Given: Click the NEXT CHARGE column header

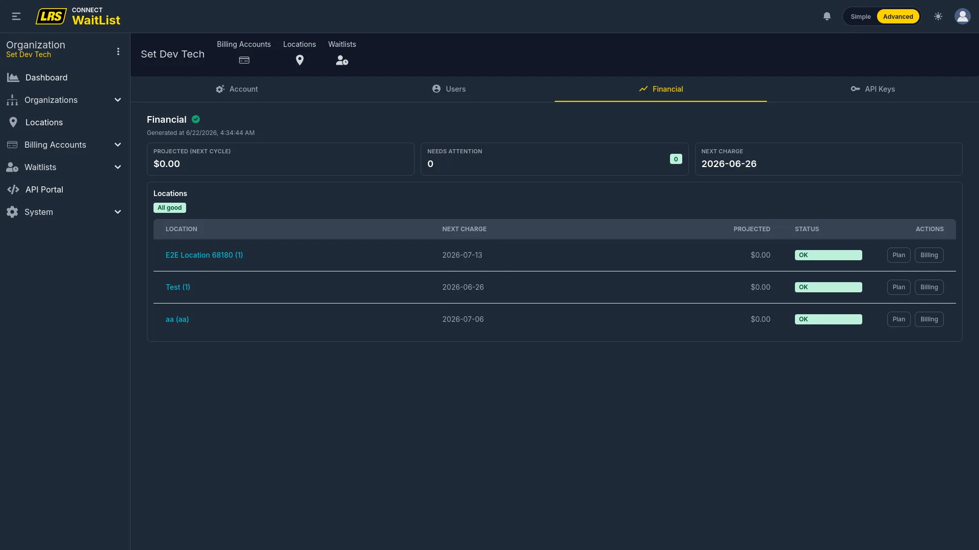Looking at the screenshot, I should click(464, 229).
